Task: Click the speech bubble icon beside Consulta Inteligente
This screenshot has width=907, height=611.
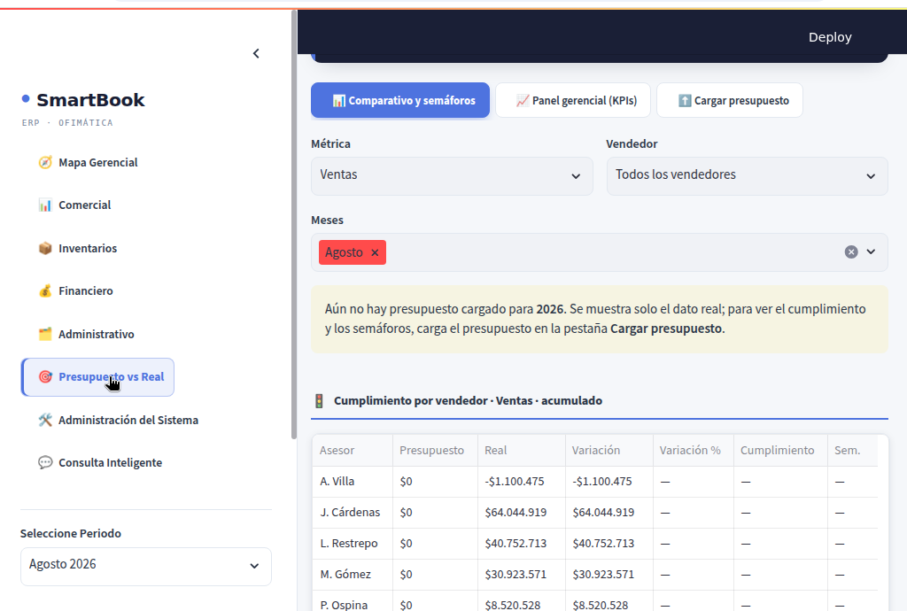Action: (45, 462)
